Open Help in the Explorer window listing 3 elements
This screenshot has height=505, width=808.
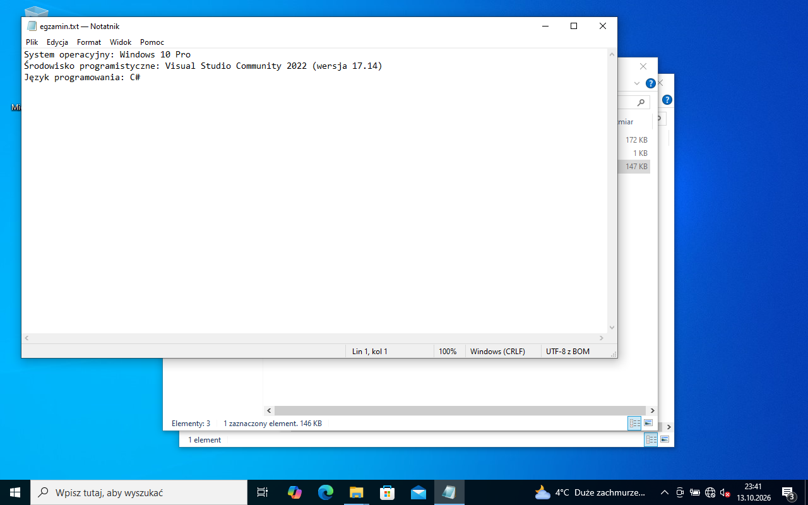(x=650, y=83)
